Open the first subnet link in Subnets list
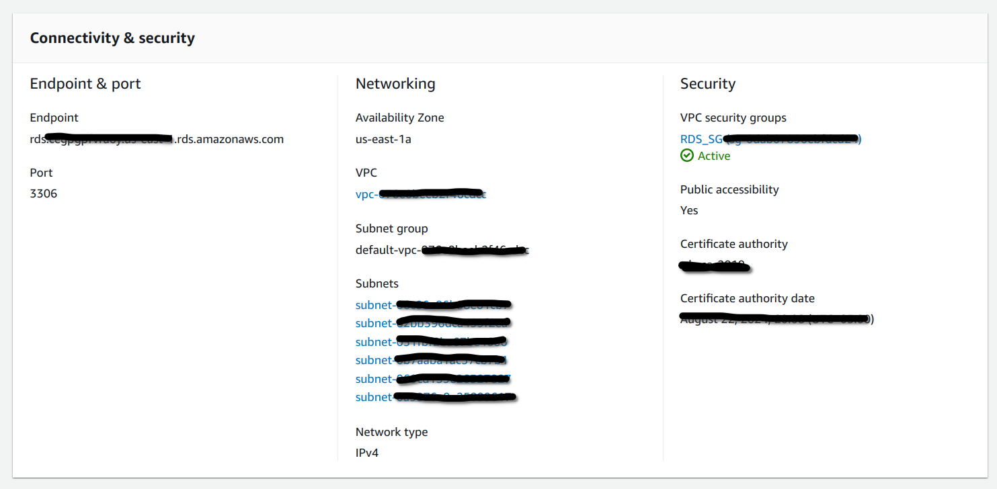 [433, 304]
